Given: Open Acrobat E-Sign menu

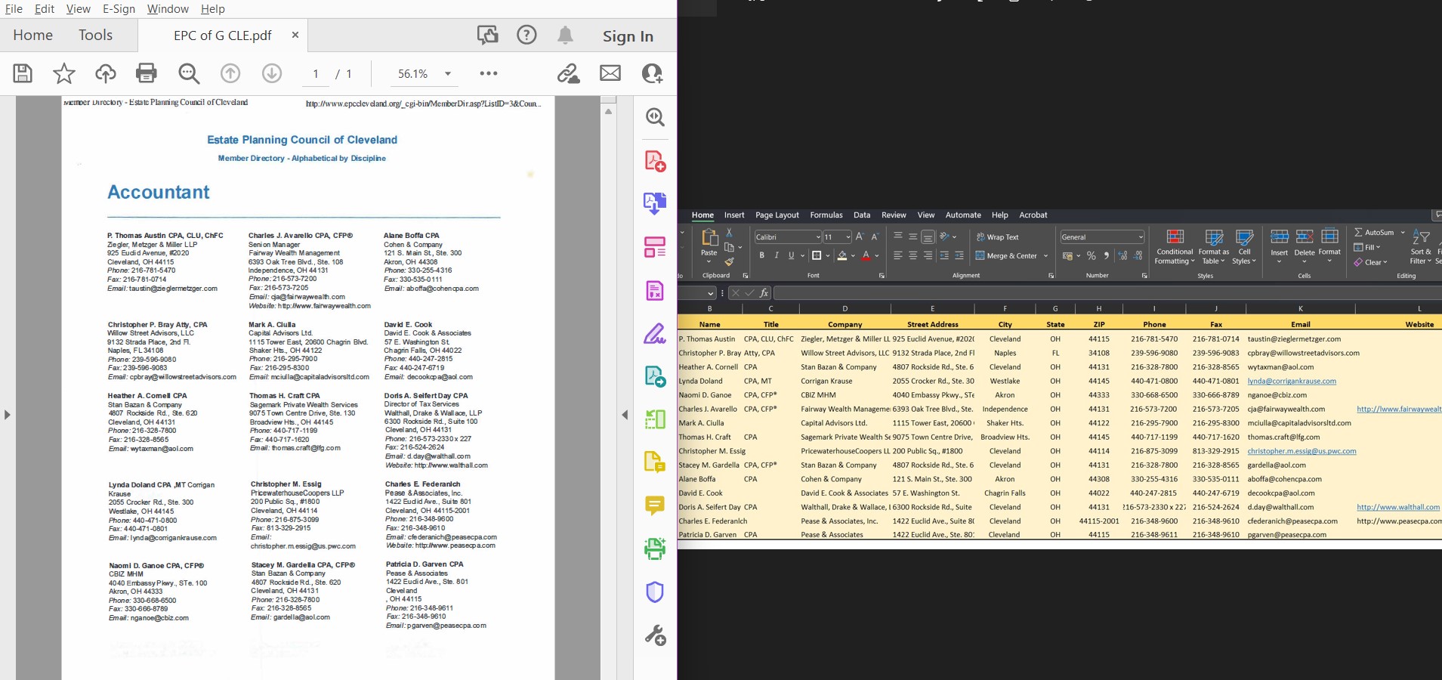Looking at the screenshot, I should tap(119, 9).
